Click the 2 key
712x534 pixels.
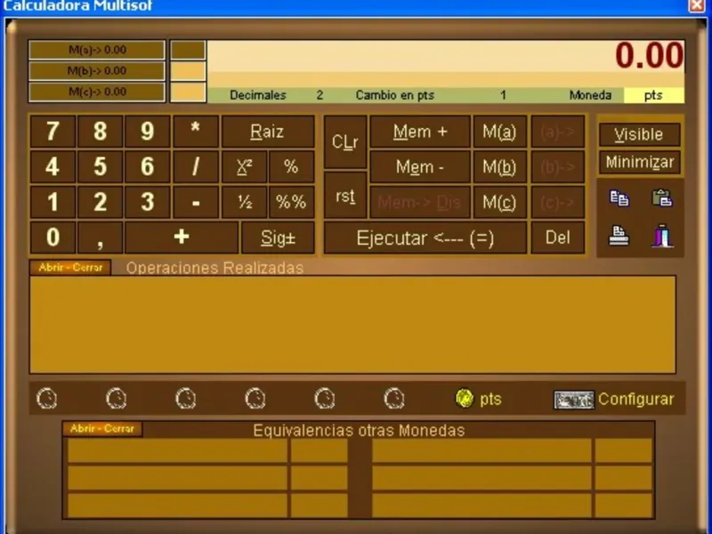pos(101,202)
